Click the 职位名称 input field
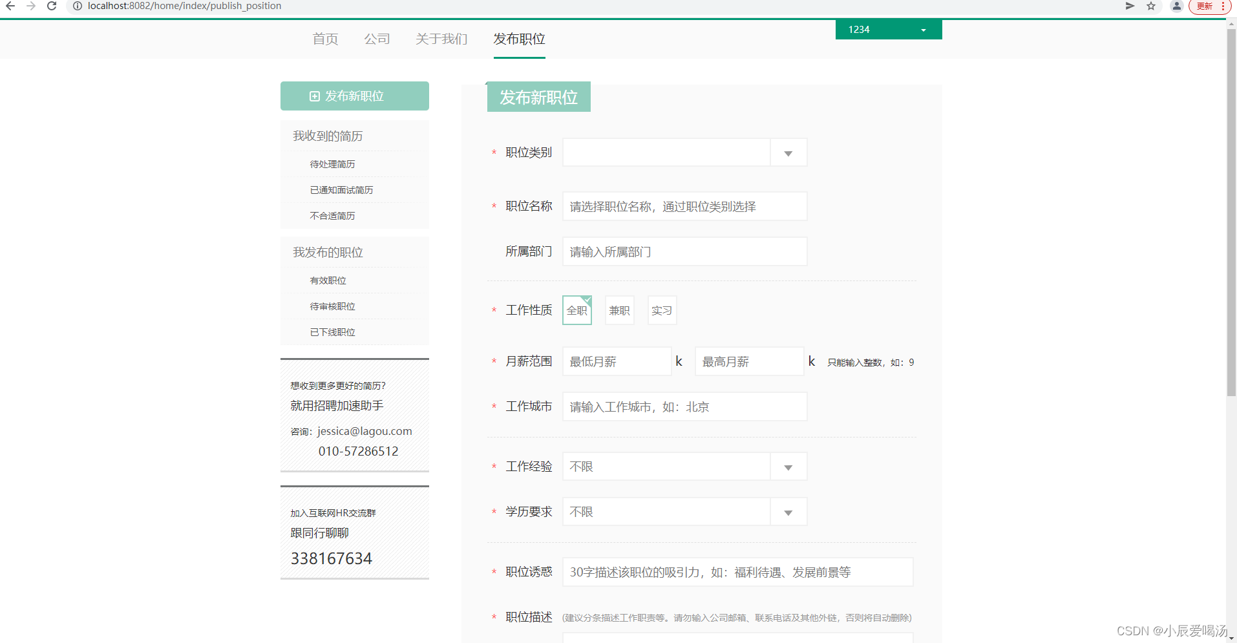 click(x=685, y=206)
